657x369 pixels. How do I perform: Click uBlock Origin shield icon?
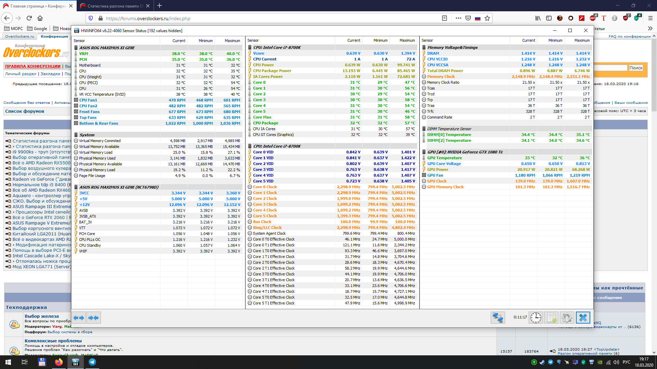[626, 18]
